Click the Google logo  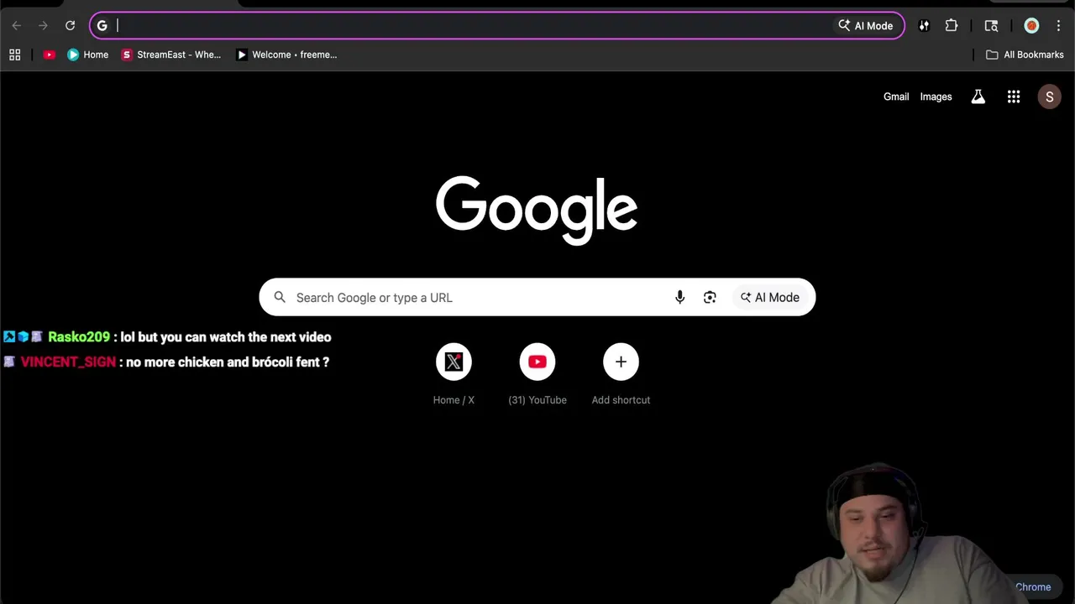pos(537,210)
